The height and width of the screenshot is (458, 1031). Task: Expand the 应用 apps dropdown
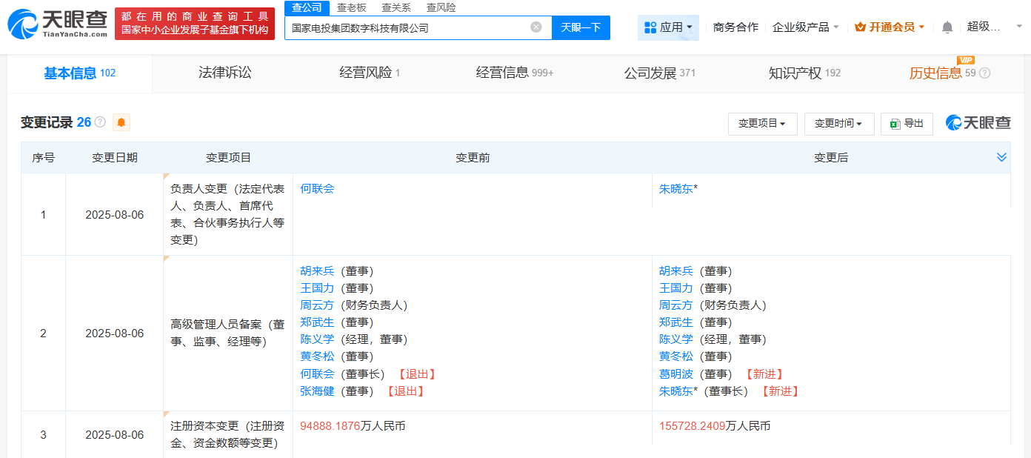667,27
